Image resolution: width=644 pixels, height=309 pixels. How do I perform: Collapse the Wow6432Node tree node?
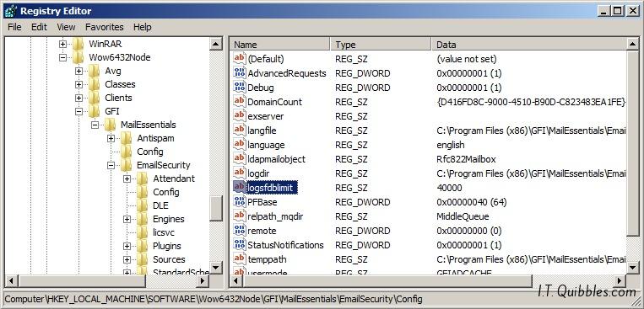click(x=62, y=57)
